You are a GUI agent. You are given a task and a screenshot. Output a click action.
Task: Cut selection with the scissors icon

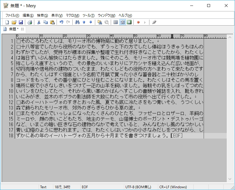tap(39, 22)
